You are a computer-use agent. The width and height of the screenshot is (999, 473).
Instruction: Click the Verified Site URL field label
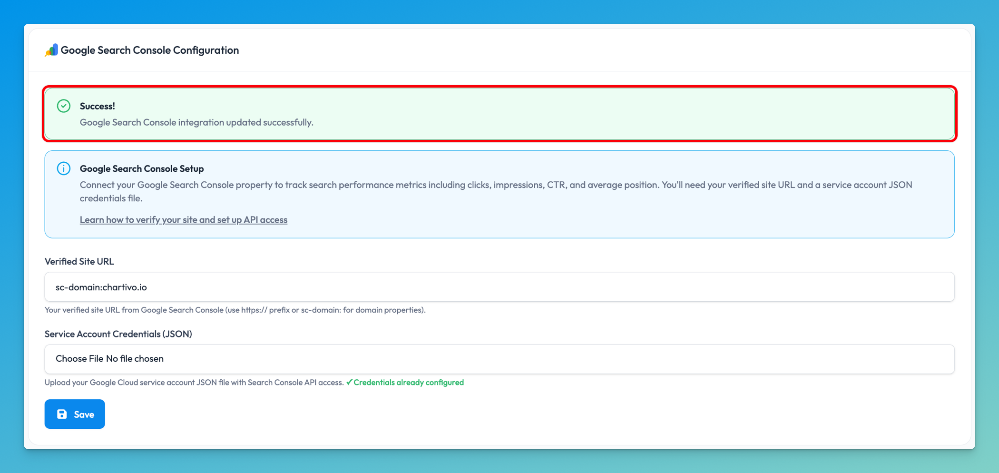(x=79, y=261)
